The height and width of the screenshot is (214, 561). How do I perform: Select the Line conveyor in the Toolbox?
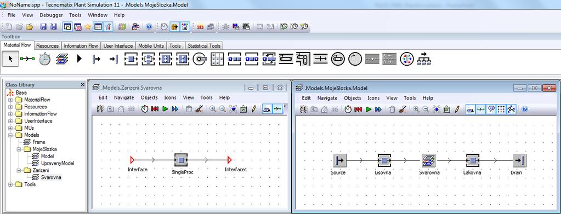(x=286, y=59)
